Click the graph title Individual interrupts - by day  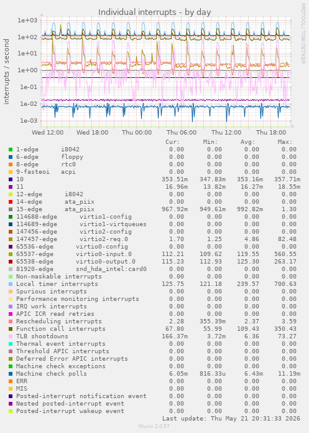click(155, 12)
